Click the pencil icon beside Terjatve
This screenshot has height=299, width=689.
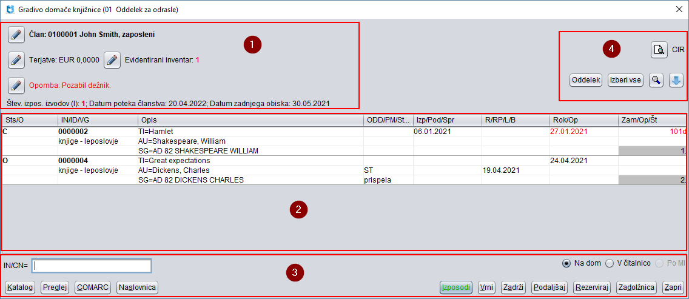click(x=16, y=60)
